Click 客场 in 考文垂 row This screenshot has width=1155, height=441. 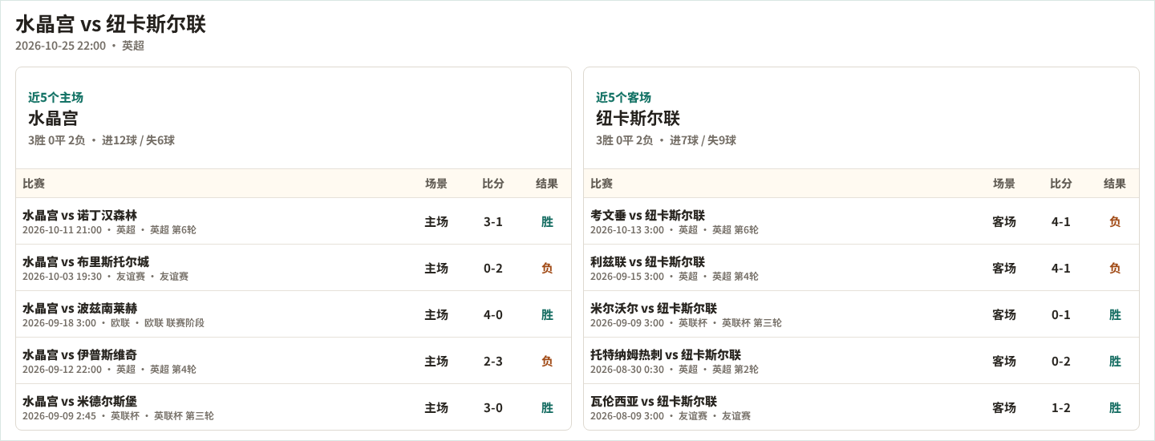(1004, 221)
